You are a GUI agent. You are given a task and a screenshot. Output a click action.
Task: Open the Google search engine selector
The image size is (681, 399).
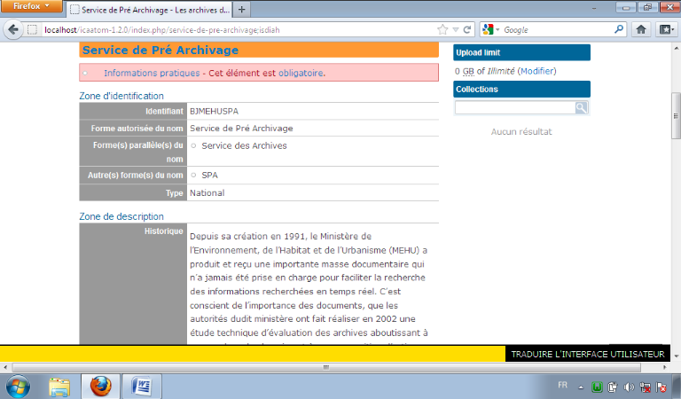point(490,29)
